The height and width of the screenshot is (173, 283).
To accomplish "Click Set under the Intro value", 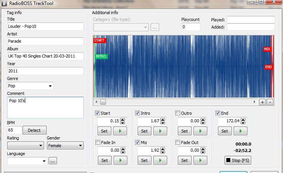I will 145,131.
